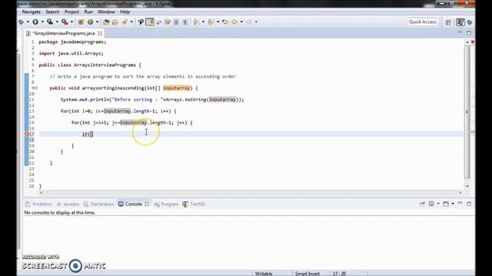The image size is (492, 276).
Task: Click the editor vertical scrollbar thumb
Action: (x=467, y=111)
